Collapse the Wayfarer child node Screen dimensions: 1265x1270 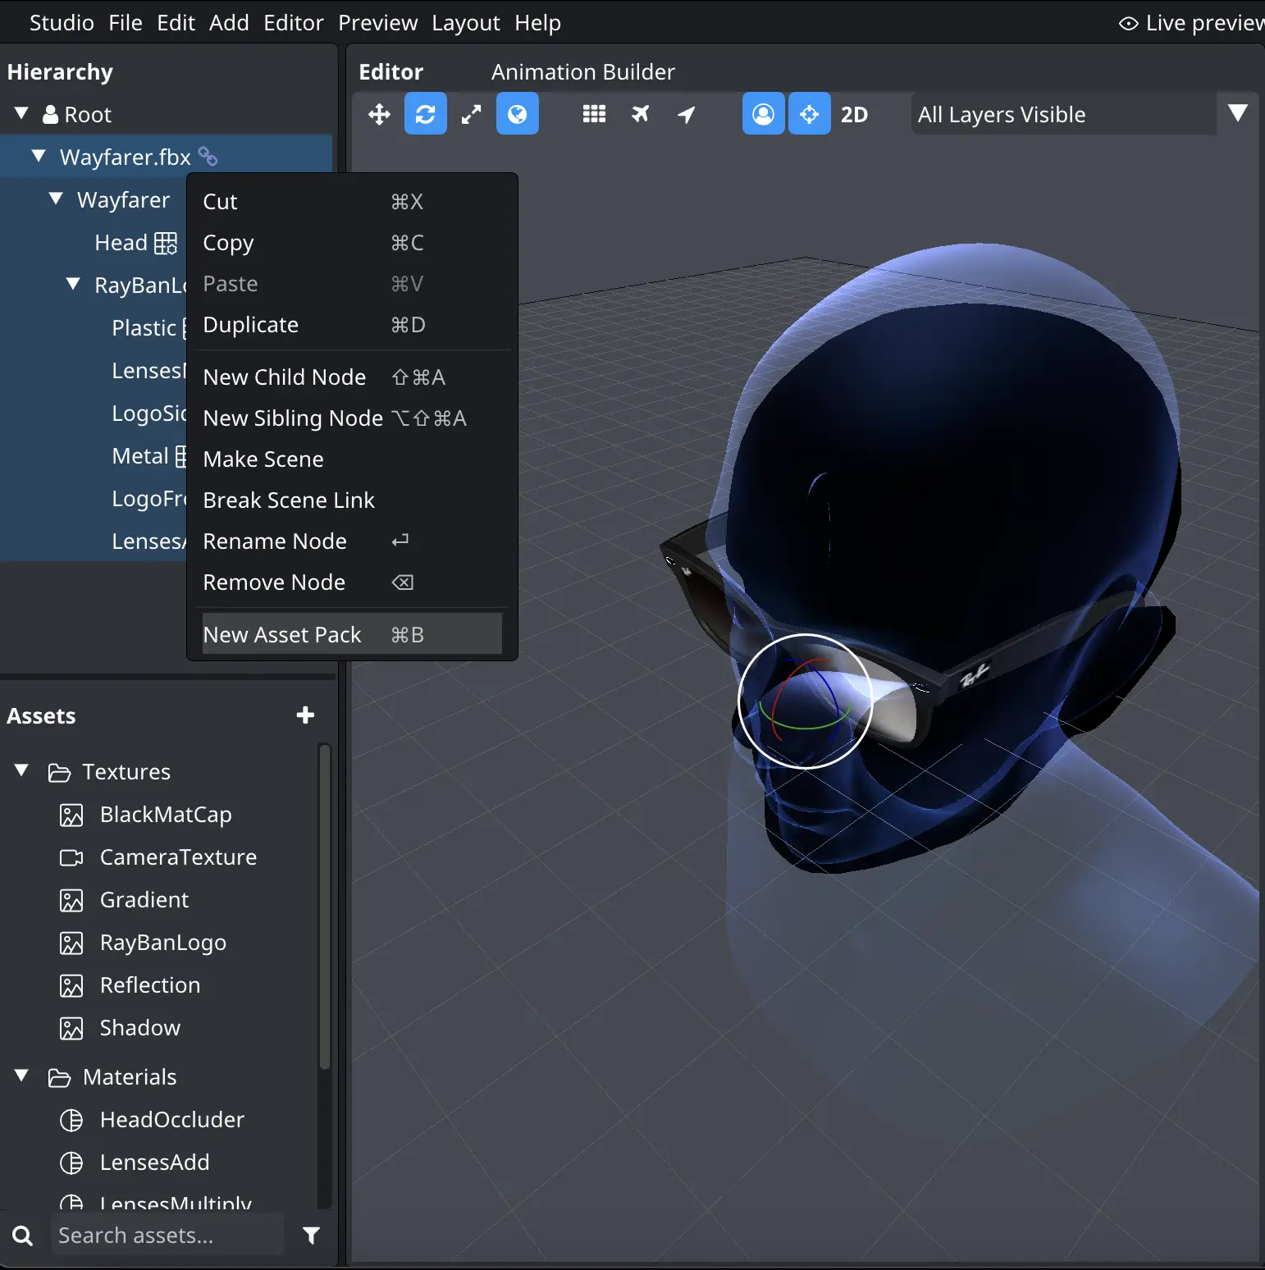pos(56,199)
